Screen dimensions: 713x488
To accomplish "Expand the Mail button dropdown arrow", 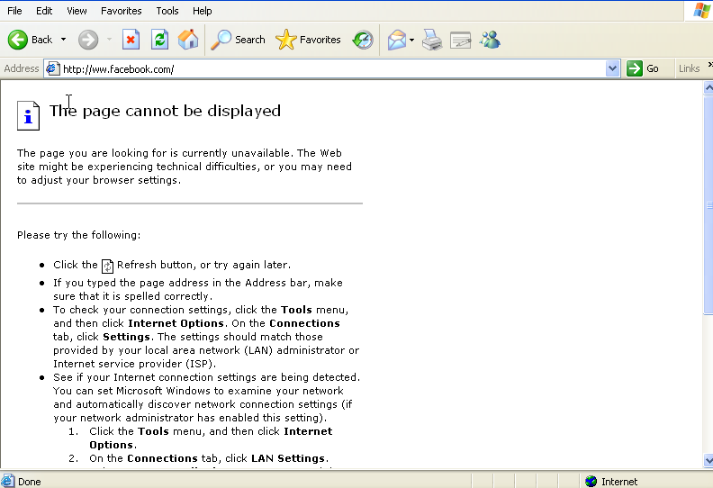I will pyautogui.click(x=411, y=40).
